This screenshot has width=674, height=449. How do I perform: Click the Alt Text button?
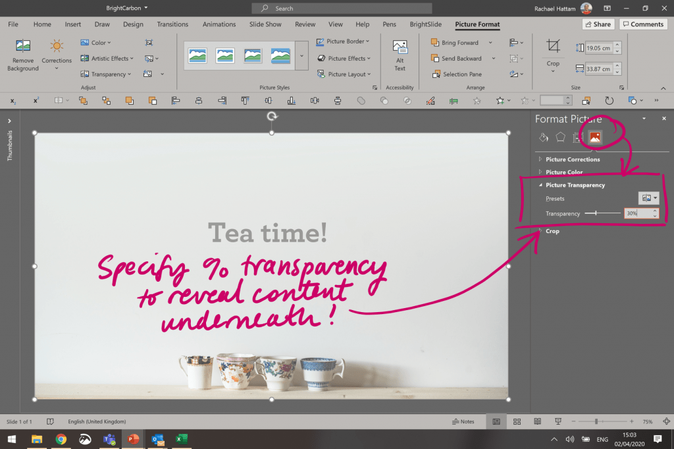click(x=400, y=56)
